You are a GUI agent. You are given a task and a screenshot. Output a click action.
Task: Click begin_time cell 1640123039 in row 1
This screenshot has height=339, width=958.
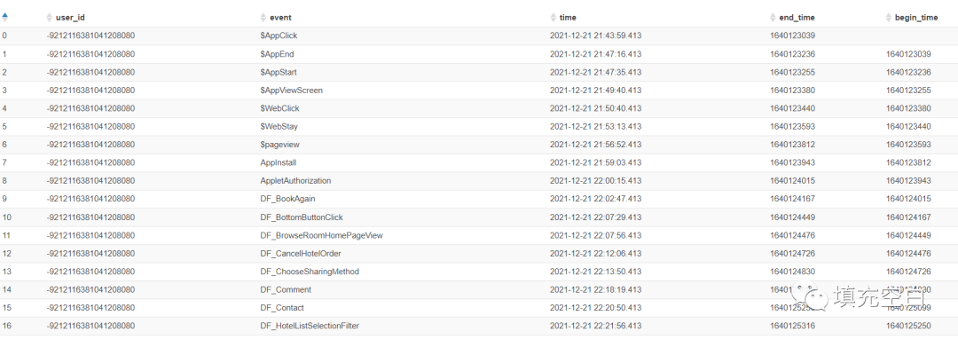coord(908,54)
